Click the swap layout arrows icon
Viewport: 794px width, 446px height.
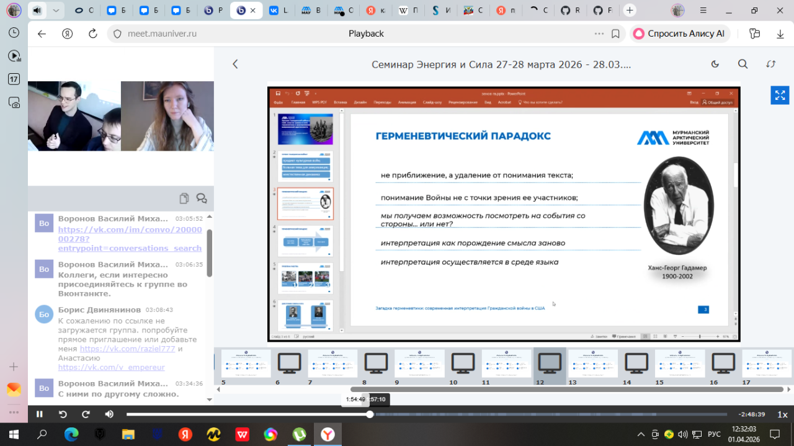pos(771,64)
